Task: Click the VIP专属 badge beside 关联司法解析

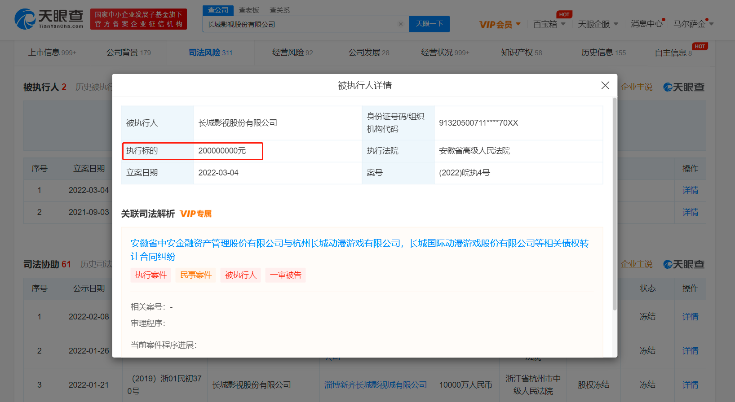Action: point(196,214)
